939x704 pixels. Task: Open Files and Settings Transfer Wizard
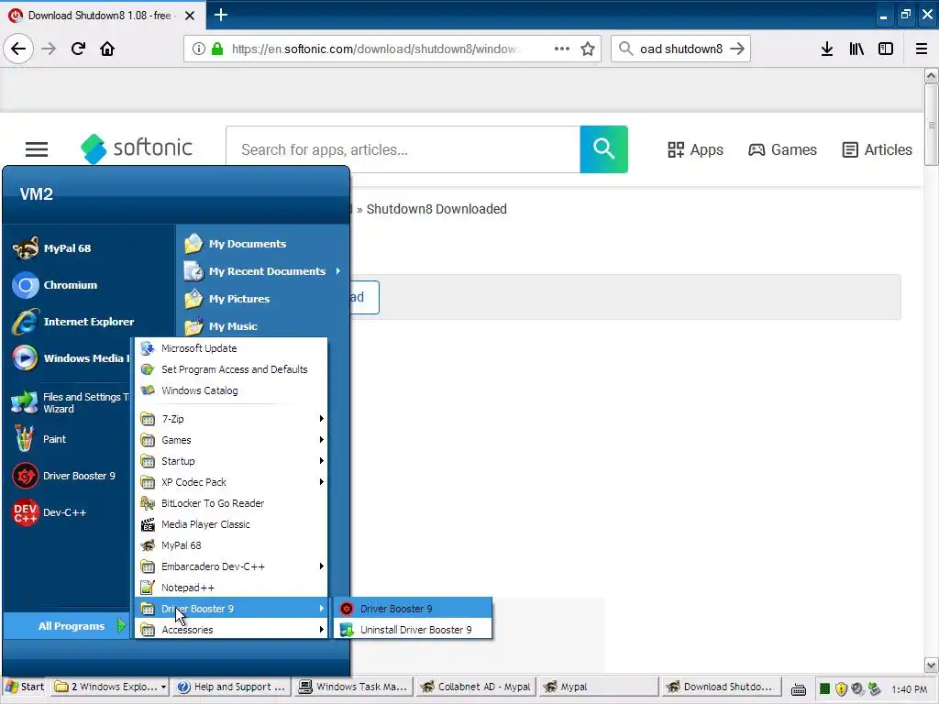coord(71,402)
